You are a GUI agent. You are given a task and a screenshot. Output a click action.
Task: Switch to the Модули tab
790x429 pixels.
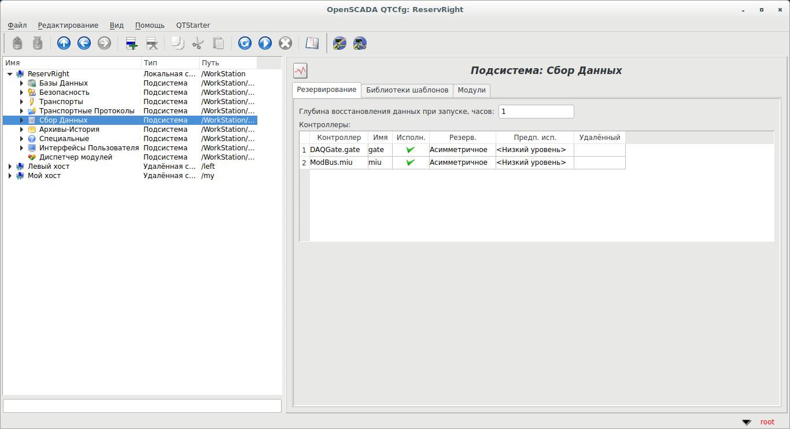(471, 90)
